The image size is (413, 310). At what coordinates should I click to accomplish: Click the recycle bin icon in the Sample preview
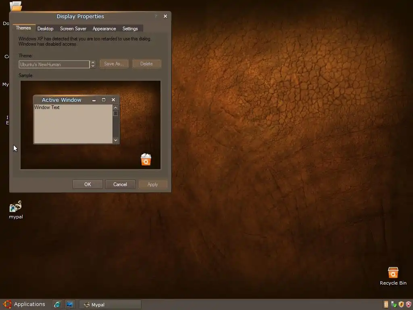pos(146,160)
